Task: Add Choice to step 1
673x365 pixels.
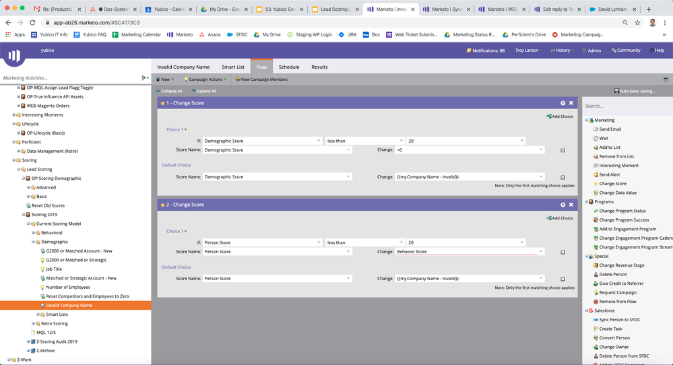Action: tap(560, 117)
